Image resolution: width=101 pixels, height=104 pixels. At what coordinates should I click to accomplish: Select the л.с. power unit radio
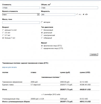77,15
